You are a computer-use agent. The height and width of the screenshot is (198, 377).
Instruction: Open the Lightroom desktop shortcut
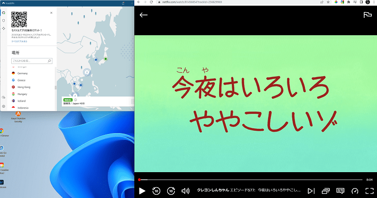2,184
